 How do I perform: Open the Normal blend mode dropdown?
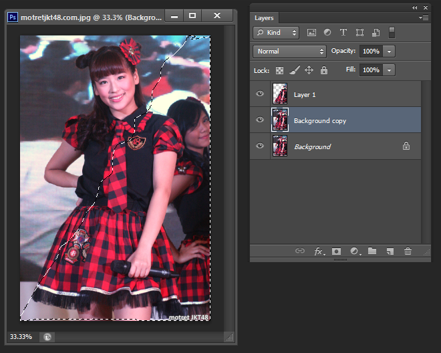[x=290, y=51]
